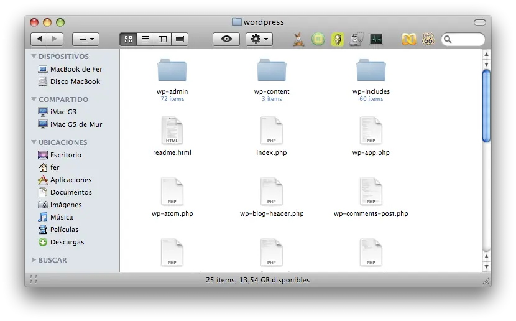Collapse the COMPARTIDO sidebar section
The width and height of the screenshot is (516, 321).
coord(34,99)
